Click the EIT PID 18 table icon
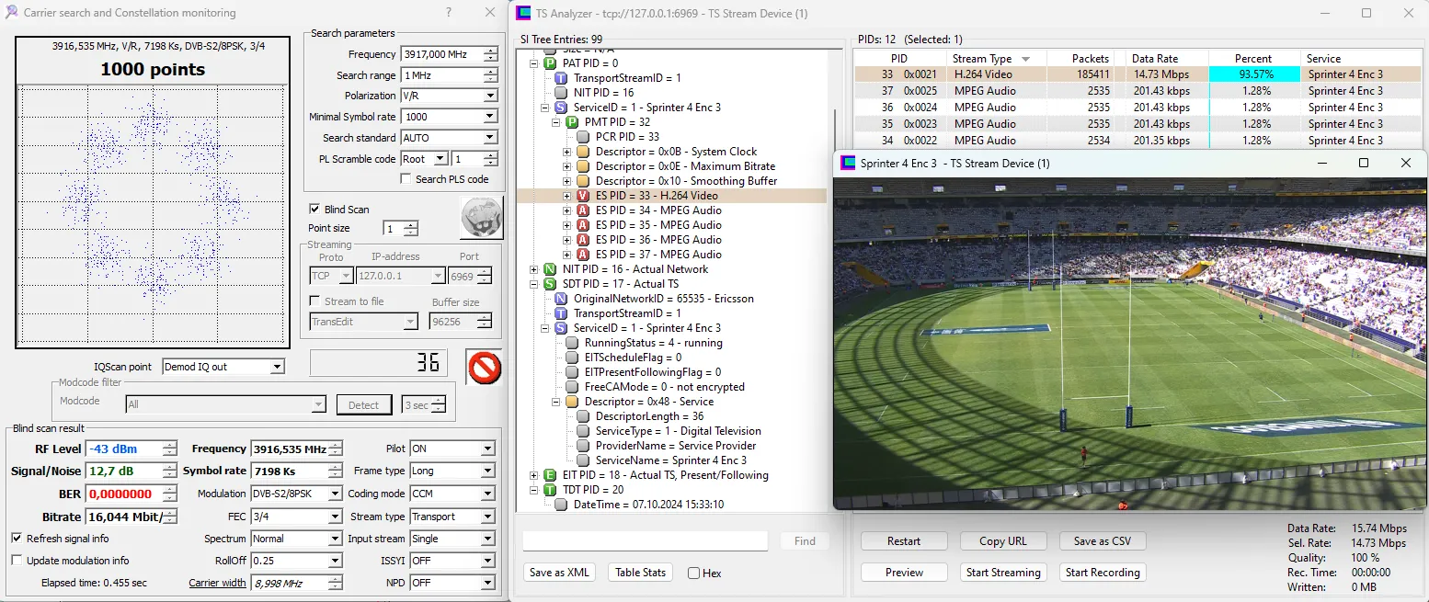The image size is (1429, 602). pos(550,475)
